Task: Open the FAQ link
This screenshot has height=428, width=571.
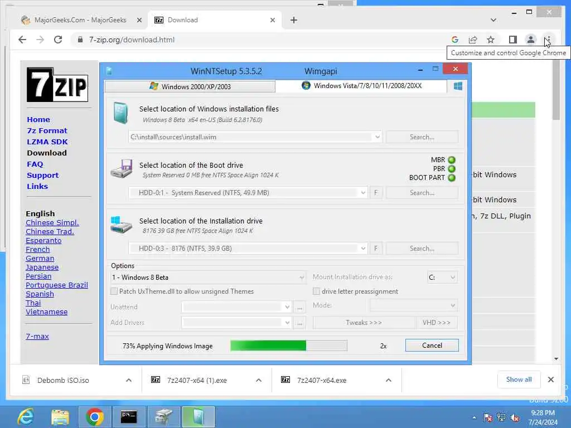Action: (x=35, y=164)
